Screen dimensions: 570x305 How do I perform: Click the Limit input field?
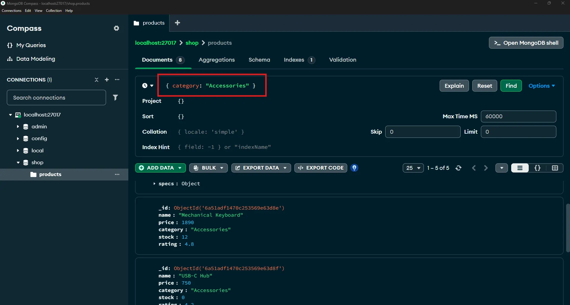pyautogui.click(x=518, y=132)
